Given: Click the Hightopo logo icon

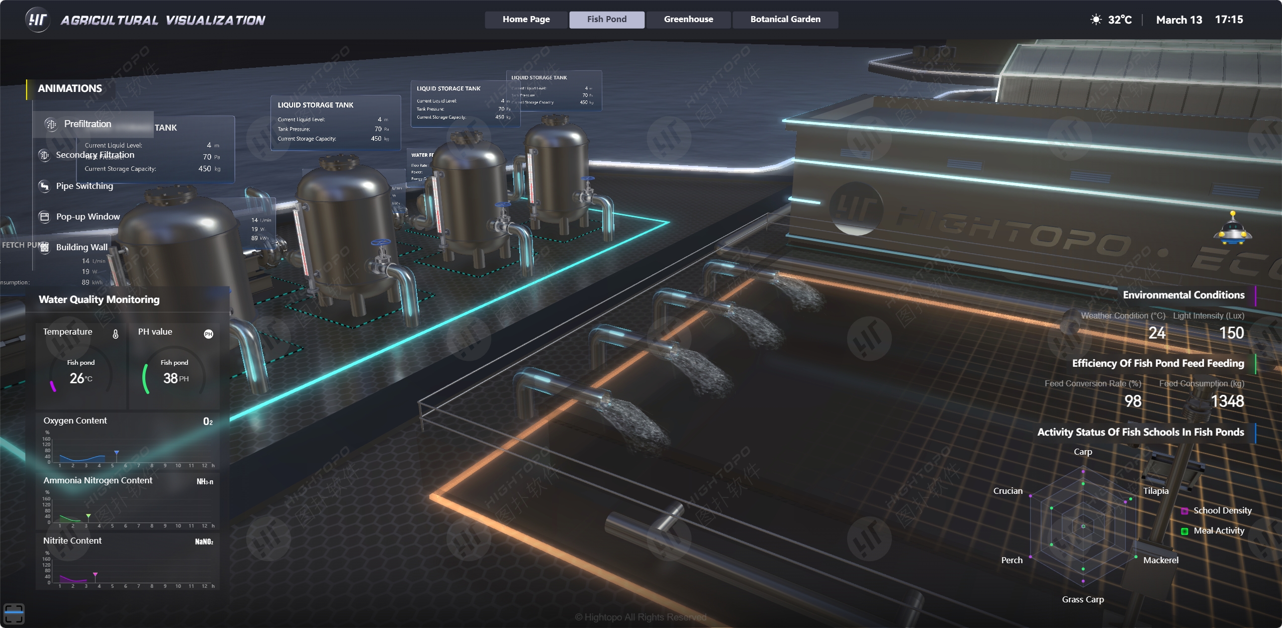Looking at the screenshot, I should 37,20.
